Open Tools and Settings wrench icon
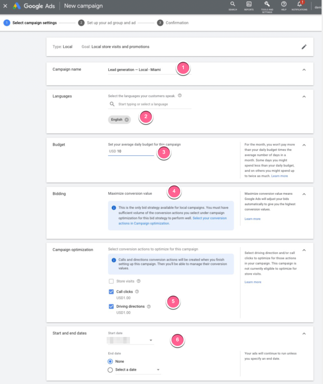 pyautogui.click(x=267, y=5)
